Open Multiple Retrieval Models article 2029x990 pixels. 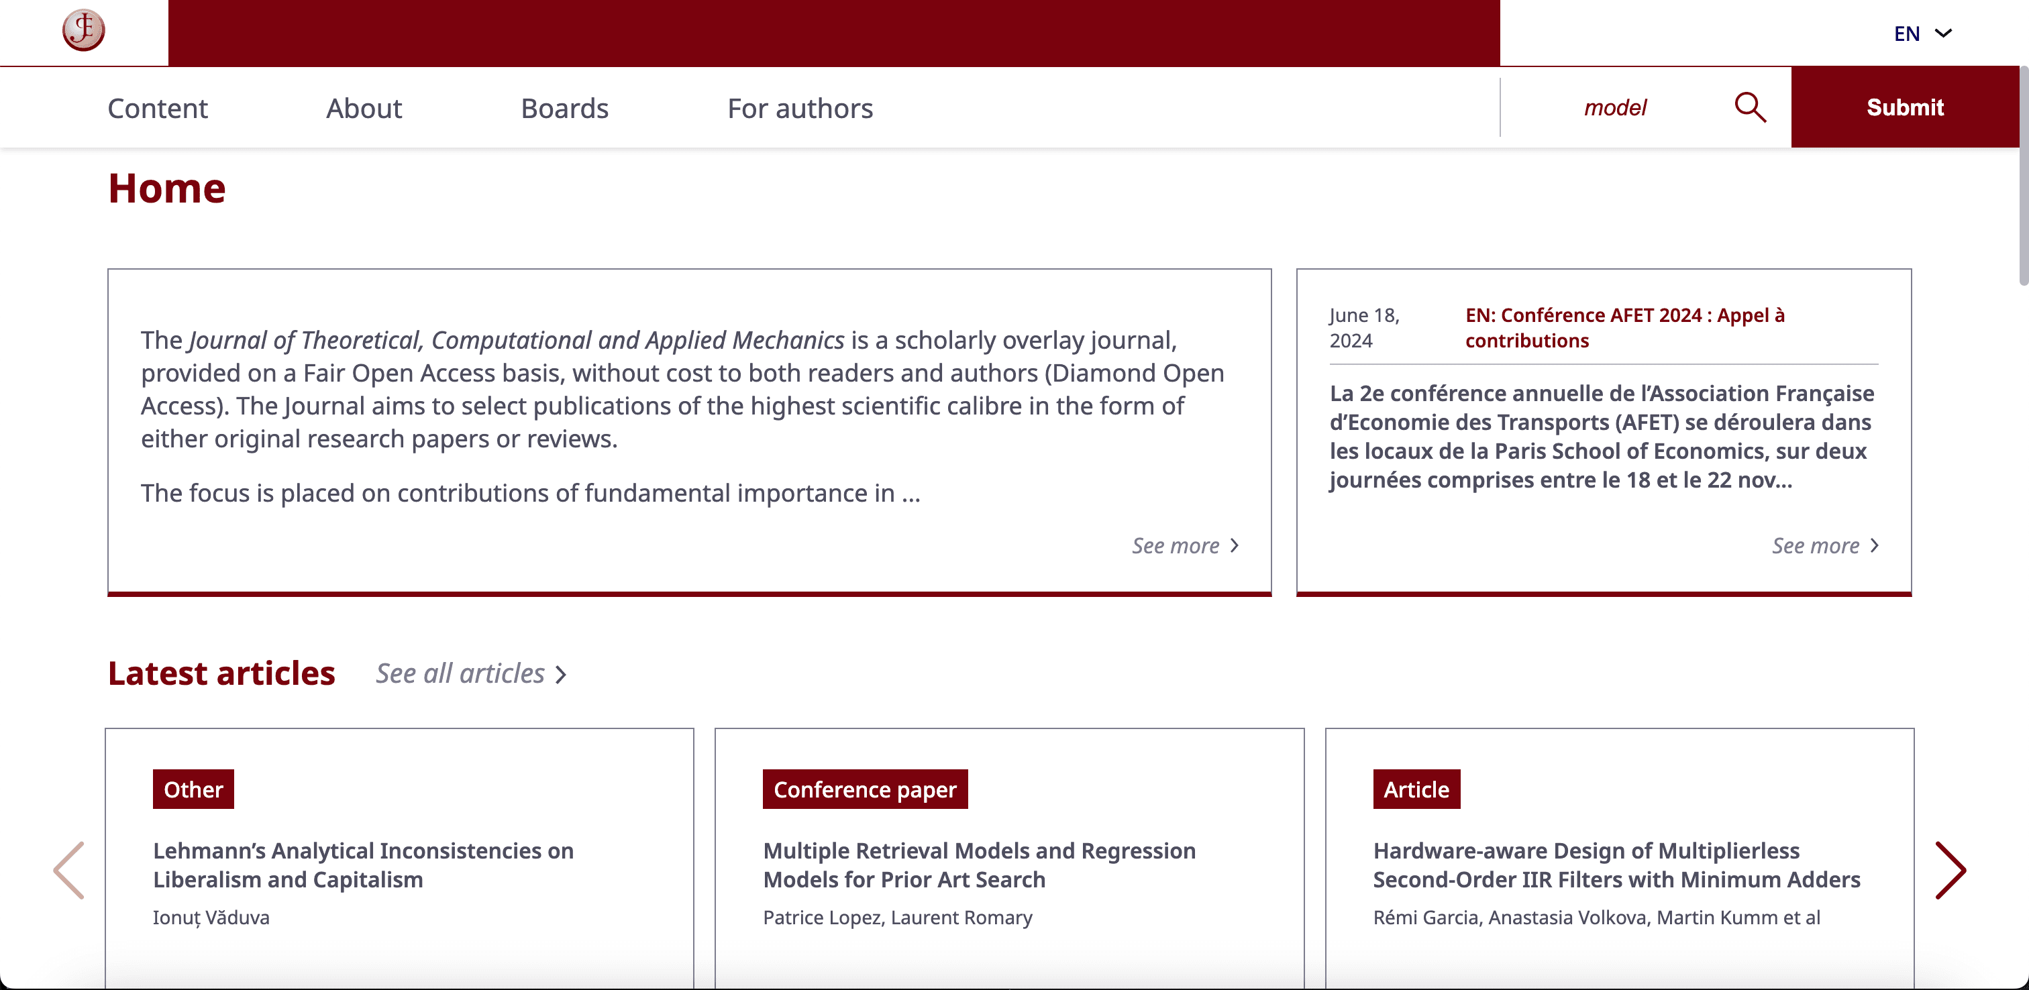point(979,865)
